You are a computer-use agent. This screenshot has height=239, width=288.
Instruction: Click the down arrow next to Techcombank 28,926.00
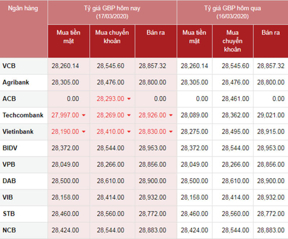[x=171, y=115]
